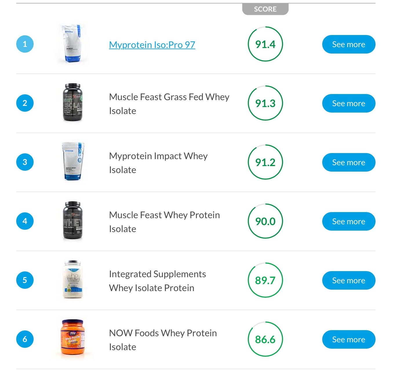Click rank badge number 2
The image size is (408, 375).
25,103
